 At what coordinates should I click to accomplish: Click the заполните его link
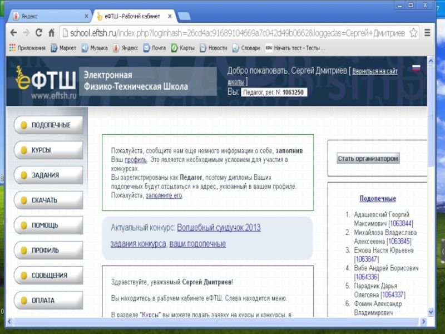(x=164, y=195)
